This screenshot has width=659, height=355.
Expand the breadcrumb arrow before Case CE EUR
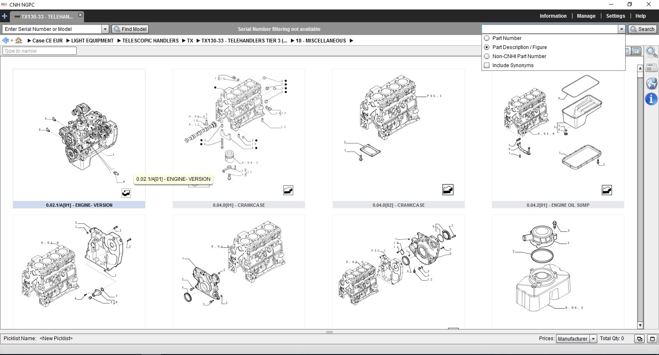tap(29, 41)
